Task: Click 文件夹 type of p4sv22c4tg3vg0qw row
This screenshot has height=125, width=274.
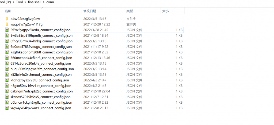Action: (x=131, y=19)
